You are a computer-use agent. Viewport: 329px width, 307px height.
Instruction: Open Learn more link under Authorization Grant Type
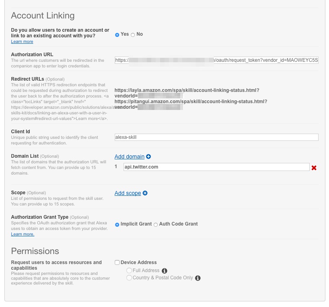pos(22,234)
